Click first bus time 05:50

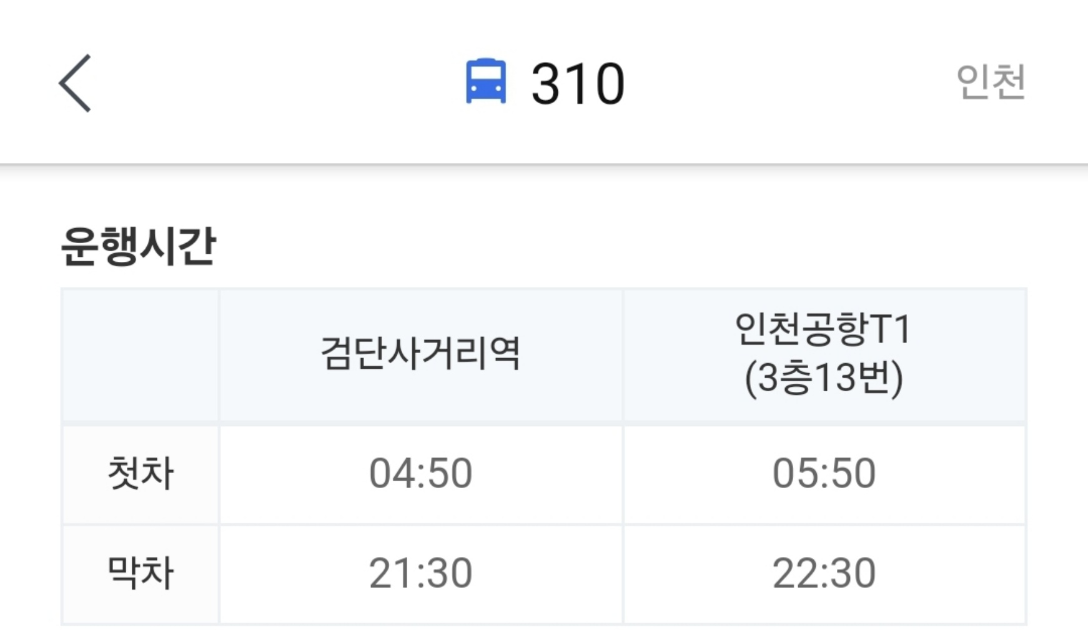point(824,474)
